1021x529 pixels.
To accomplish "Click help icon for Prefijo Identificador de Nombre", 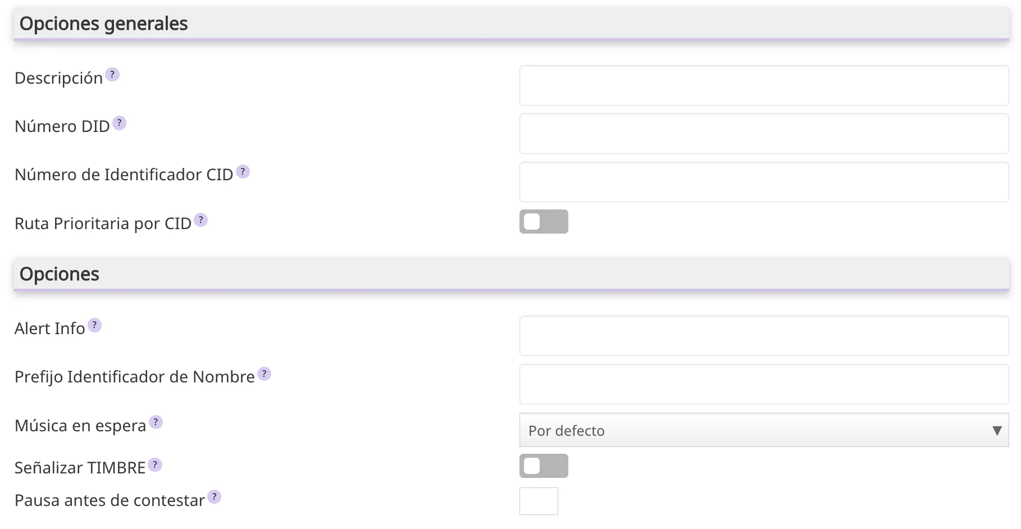I will coord(264,374).
